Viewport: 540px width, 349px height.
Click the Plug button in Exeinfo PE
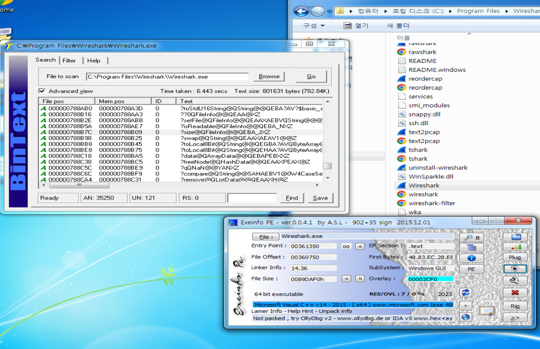(x=515, y=257)
